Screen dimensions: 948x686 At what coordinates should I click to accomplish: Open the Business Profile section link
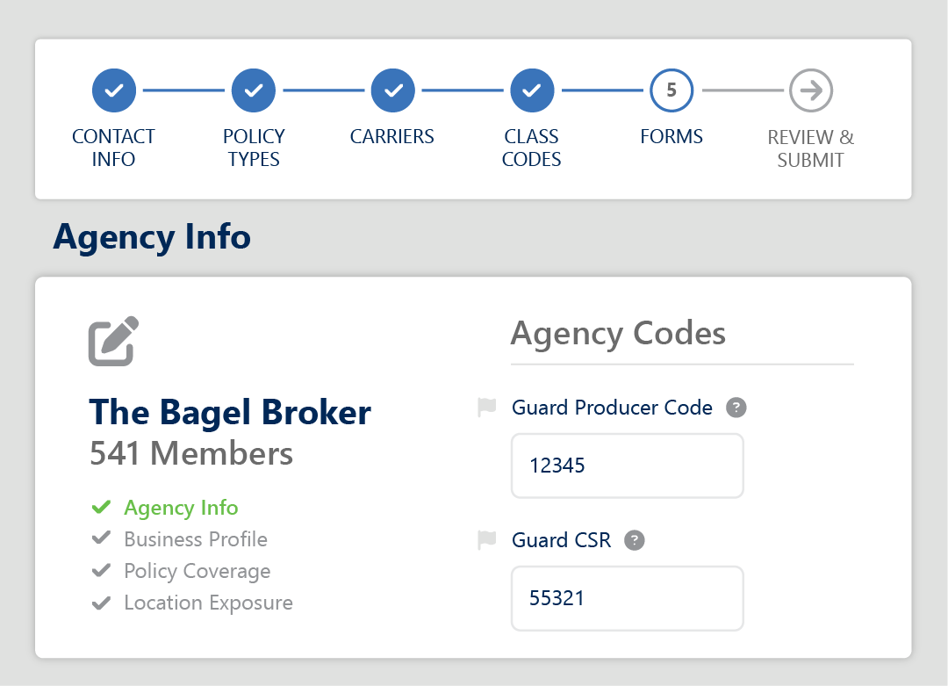click(x=196, y=539)
